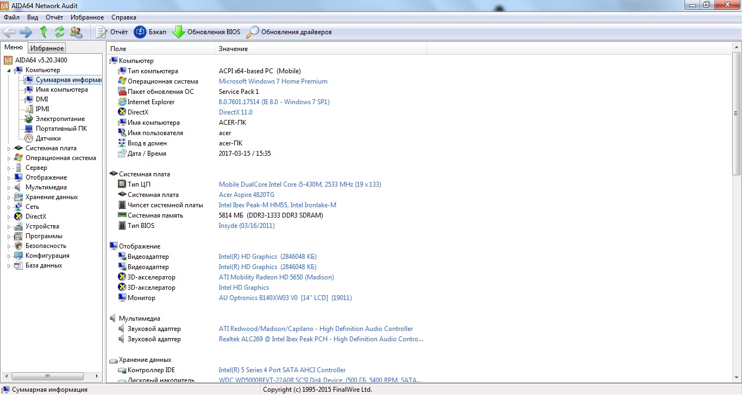Open Realtek ALC269 audio controller link
Screen dimensions: 742x395
coord(321,339)
